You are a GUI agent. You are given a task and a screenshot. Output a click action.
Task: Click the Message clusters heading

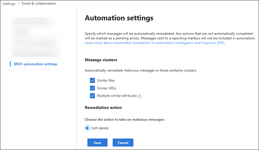point(101,60)
